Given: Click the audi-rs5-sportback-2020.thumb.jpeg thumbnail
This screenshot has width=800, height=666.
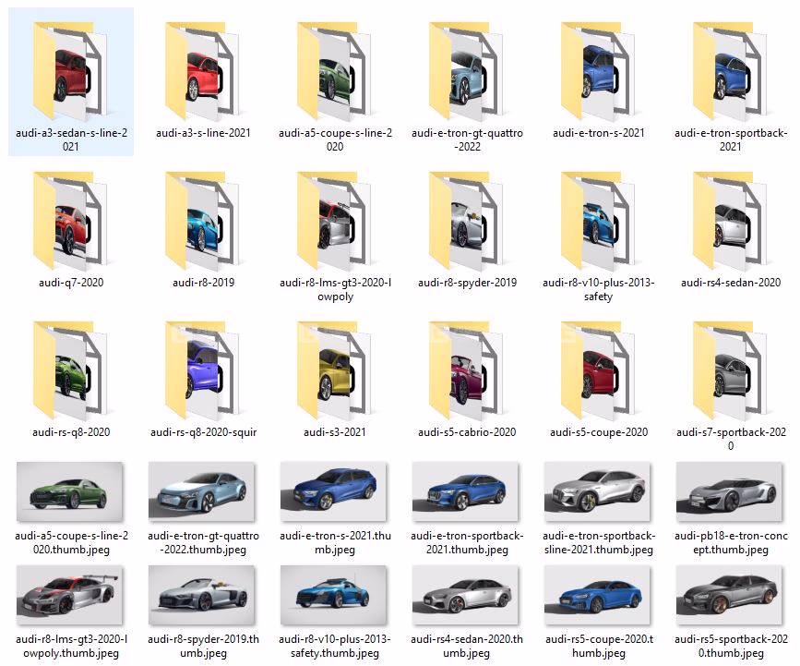Looking at the screenshot, I should click(730, 595).
